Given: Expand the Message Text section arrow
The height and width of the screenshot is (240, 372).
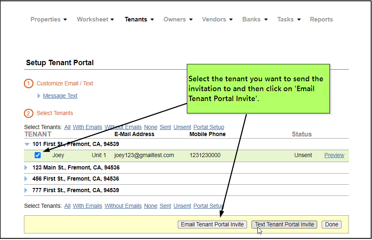Looking at the screenshot, I should (39, 96).
